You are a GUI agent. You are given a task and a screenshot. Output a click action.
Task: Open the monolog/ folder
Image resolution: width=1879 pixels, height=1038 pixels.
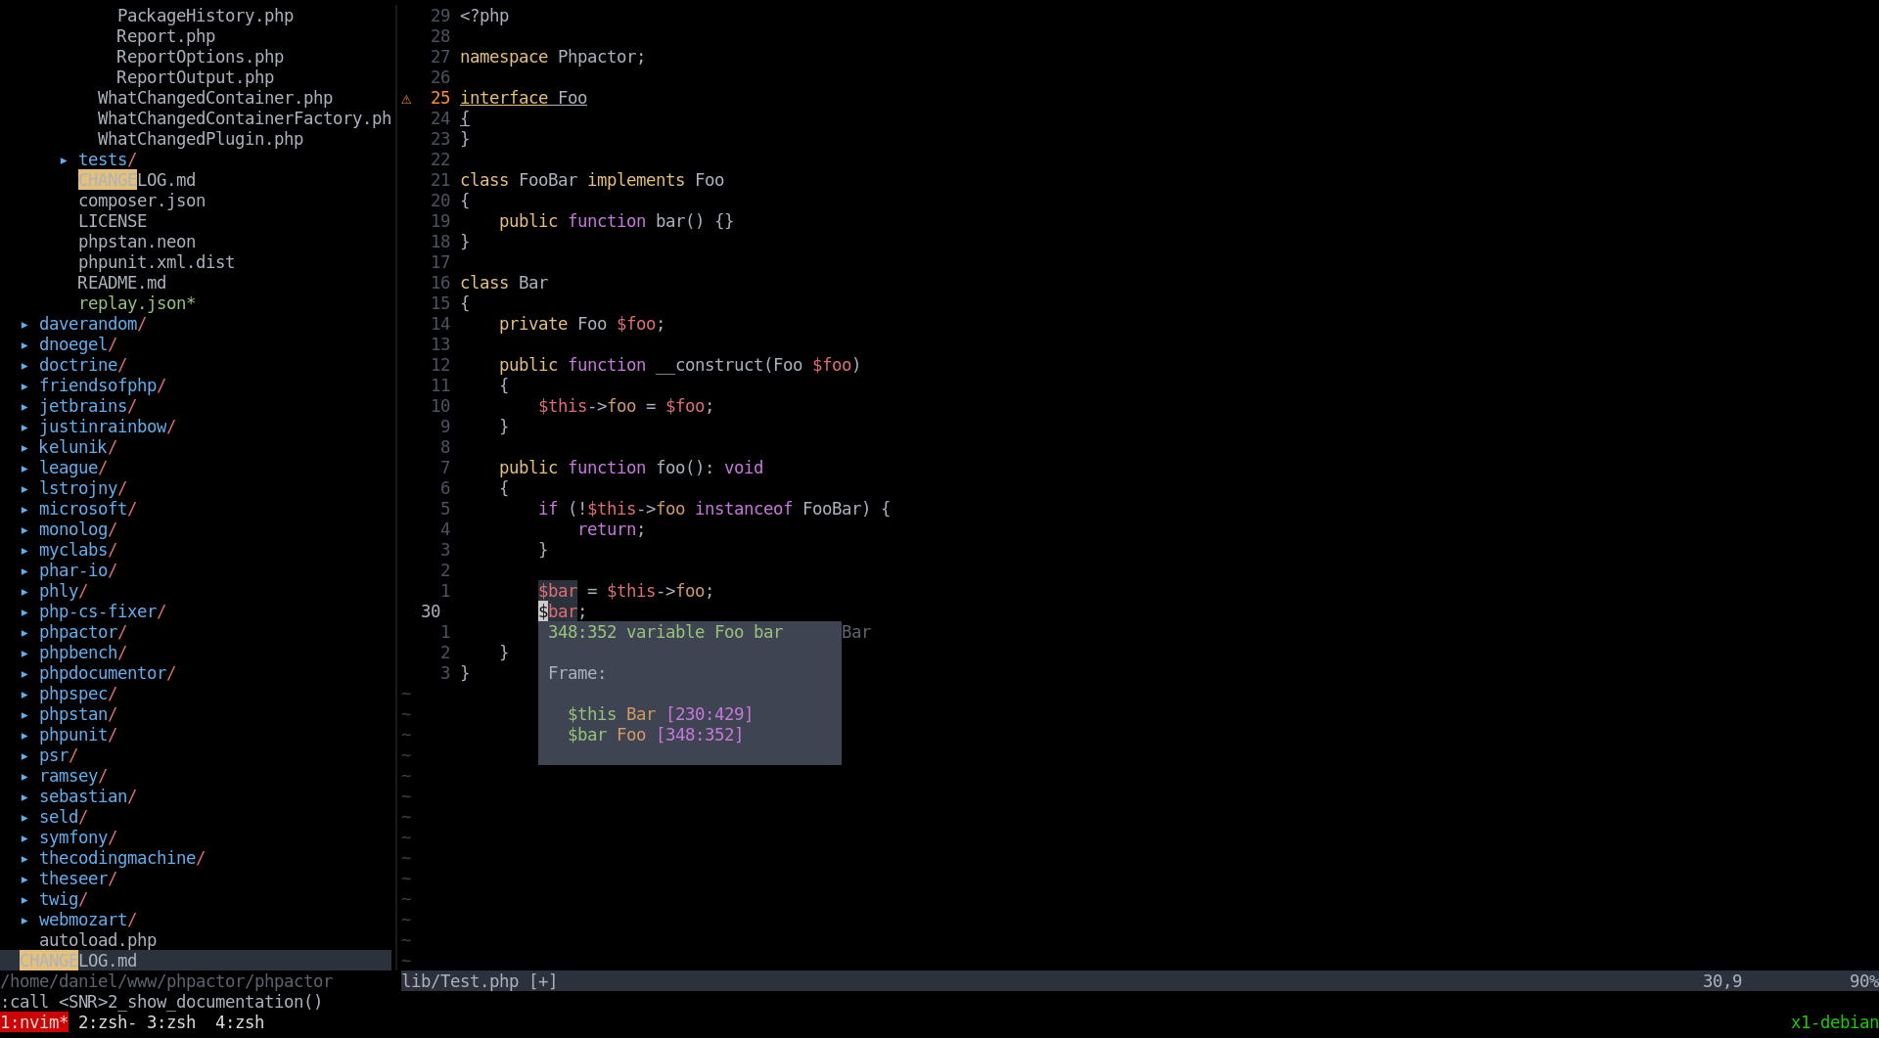(x=78, y=529)
